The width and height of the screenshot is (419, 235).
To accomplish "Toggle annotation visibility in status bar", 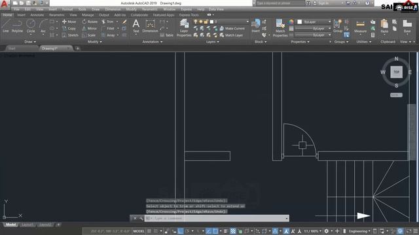I will point(286,231).
